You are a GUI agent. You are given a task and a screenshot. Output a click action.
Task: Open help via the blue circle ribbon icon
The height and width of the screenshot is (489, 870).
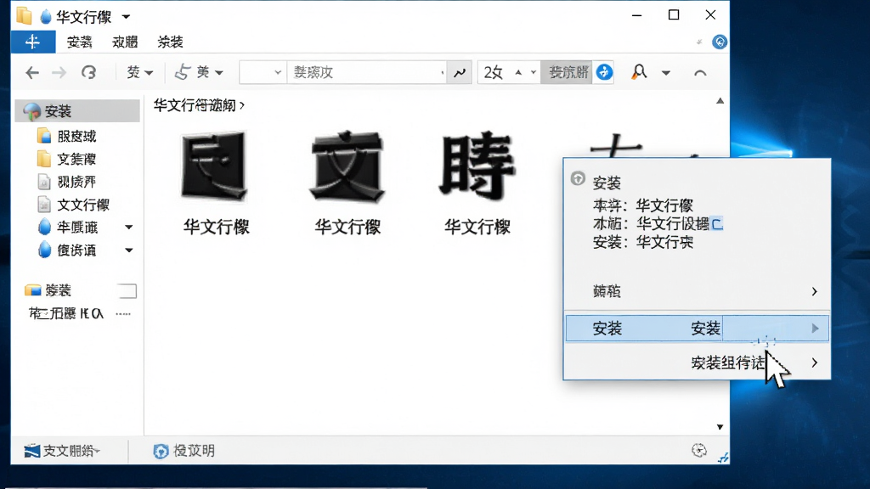720,42
